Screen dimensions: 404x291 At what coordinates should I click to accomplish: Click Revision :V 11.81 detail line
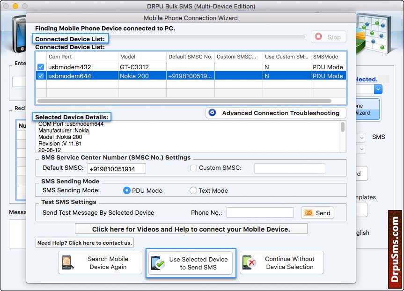[60, 144]
